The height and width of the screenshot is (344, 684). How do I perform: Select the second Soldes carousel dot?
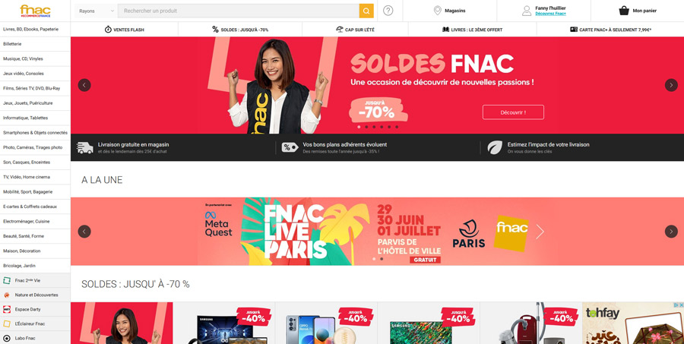[366, 127]
